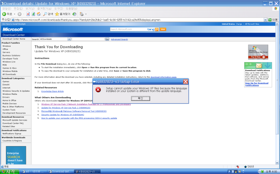Open the 보기(V) menu

pyautogui.click(x=30, y=8)
